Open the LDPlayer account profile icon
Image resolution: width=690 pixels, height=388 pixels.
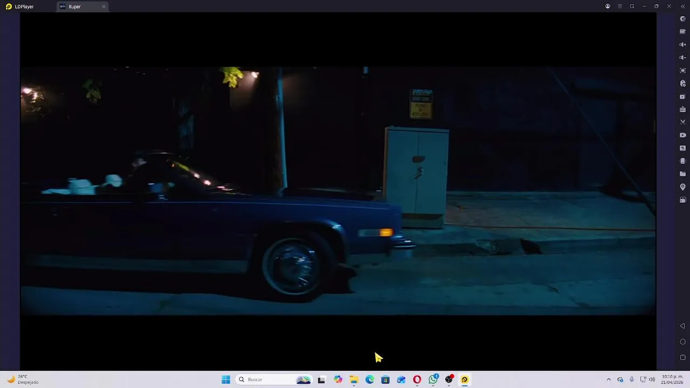point(608,6)
